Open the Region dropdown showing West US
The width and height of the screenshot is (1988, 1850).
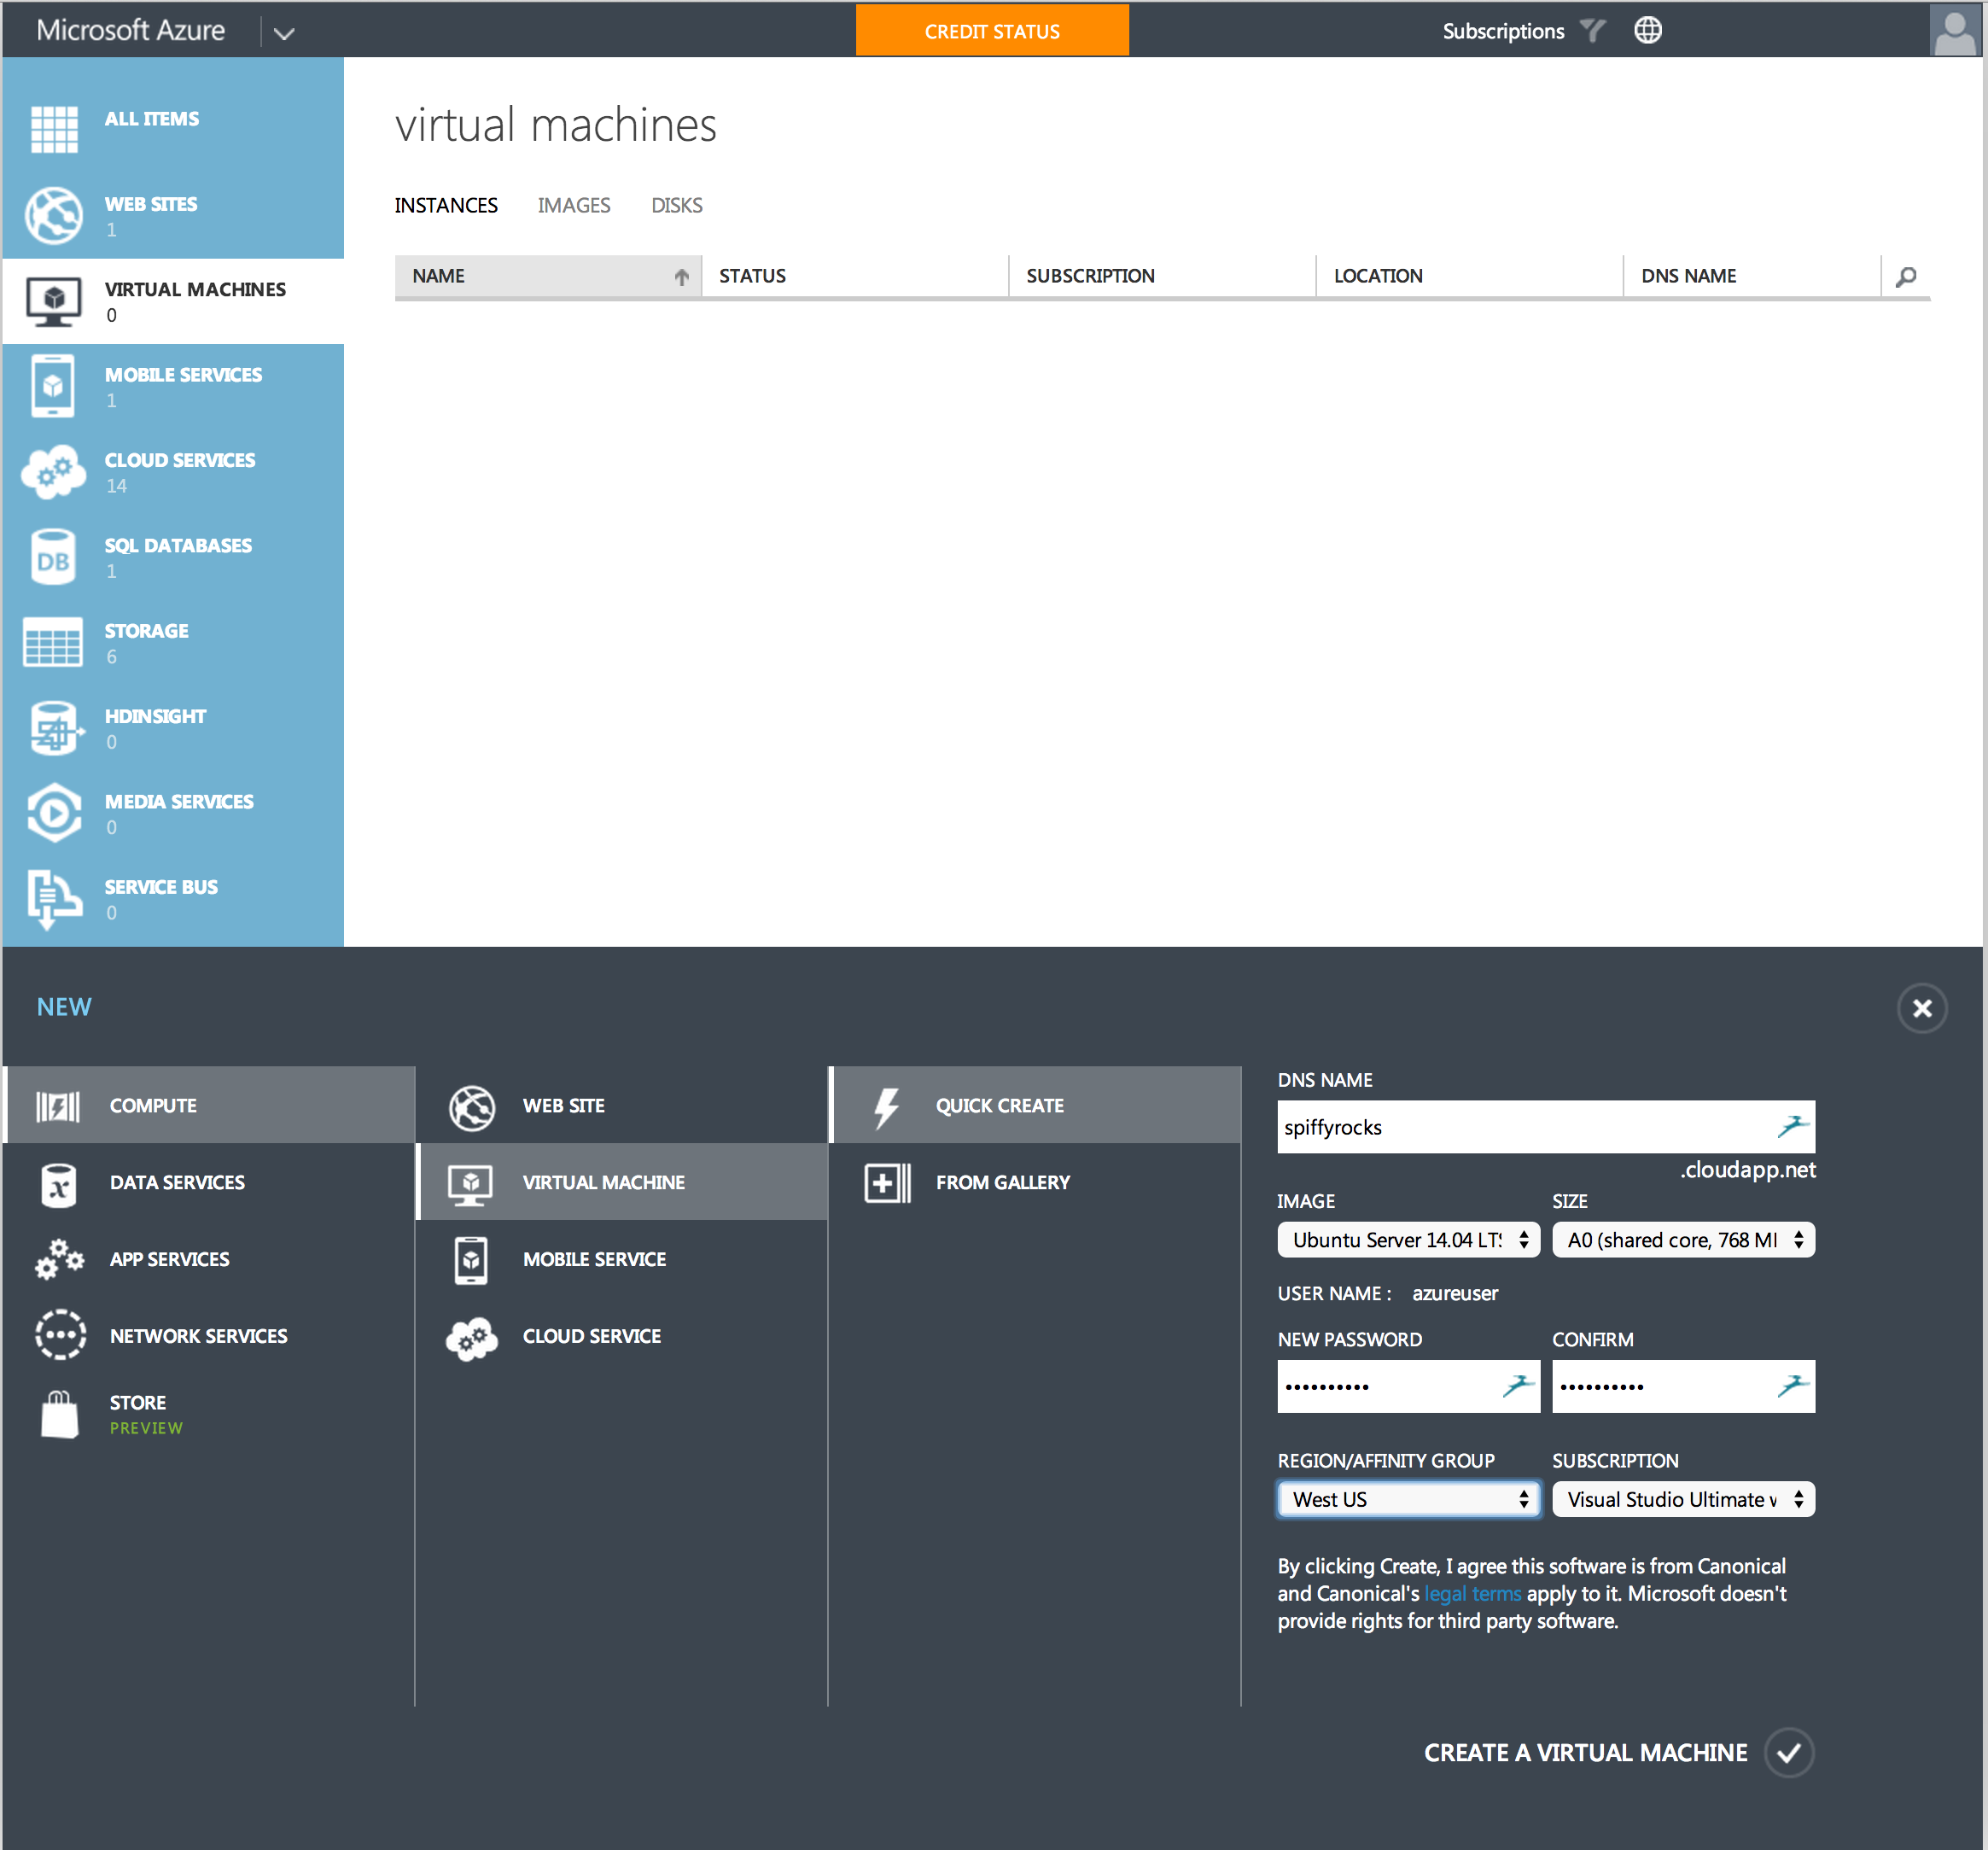coord(1408,1500)
